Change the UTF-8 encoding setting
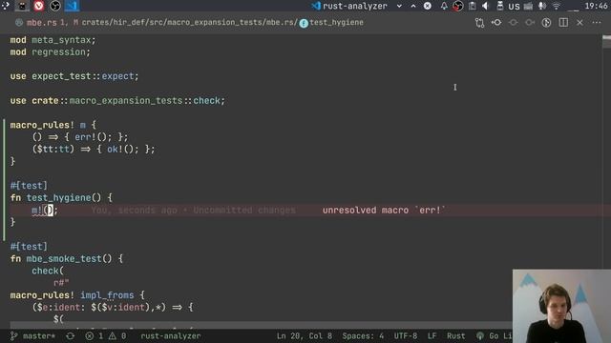This screenshot has width=611, height=343. pyautogui.click(x=405, y=336)
